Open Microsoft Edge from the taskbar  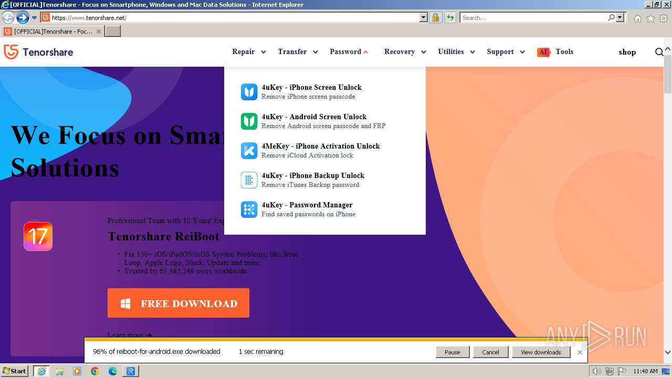coord(113,371)
